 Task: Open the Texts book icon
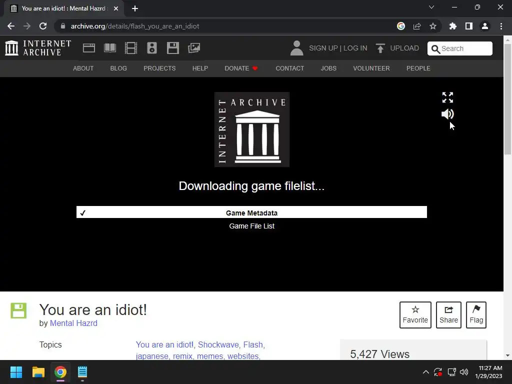[x=110, y=48]
